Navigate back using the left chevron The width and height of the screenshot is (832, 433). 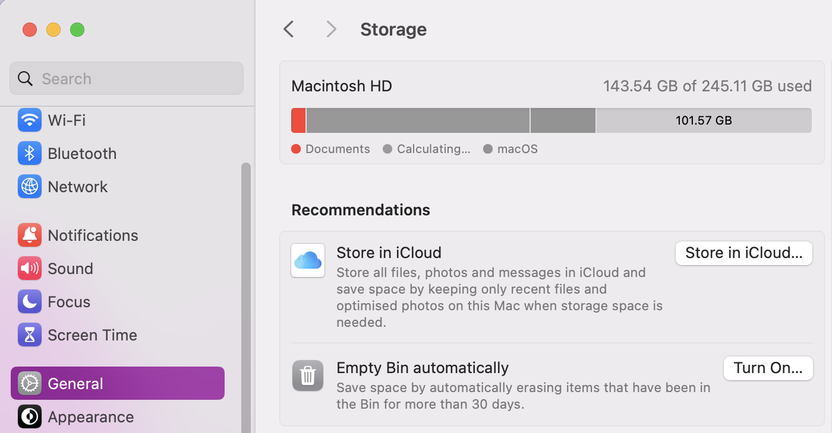pyautogui.click(x=288, y=28)
